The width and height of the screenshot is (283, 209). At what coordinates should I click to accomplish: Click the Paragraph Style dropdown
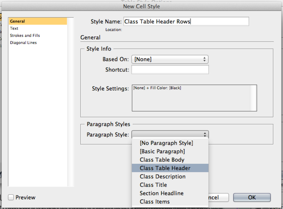click(x=170, y=134)
